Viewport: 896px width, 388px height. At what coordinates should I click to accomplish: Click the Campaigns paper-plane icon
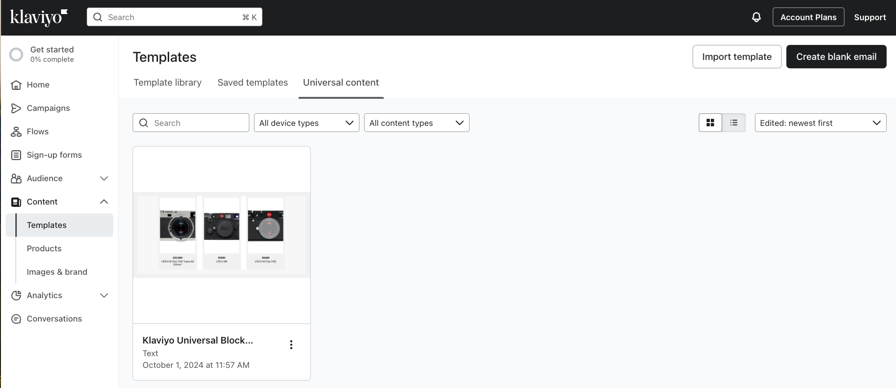[x=16, y=108]
